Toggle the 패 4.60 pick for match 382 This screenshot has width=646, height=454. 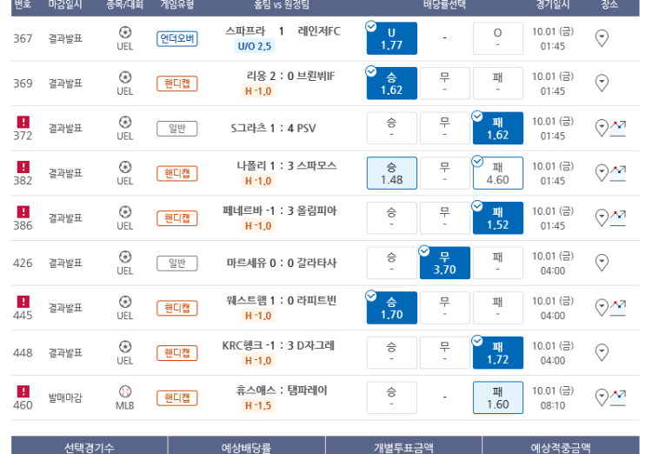coord(498,173)
